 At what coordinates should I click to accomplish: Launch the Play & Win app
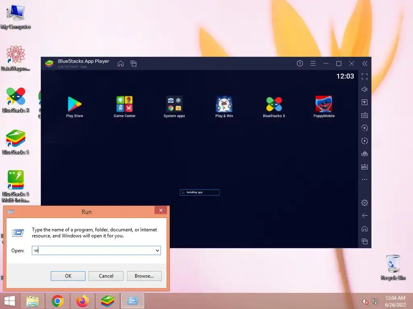tap(224, 107)
